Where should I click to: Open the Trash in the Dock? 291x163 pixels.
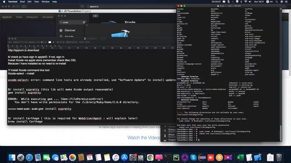click(279, 158)
